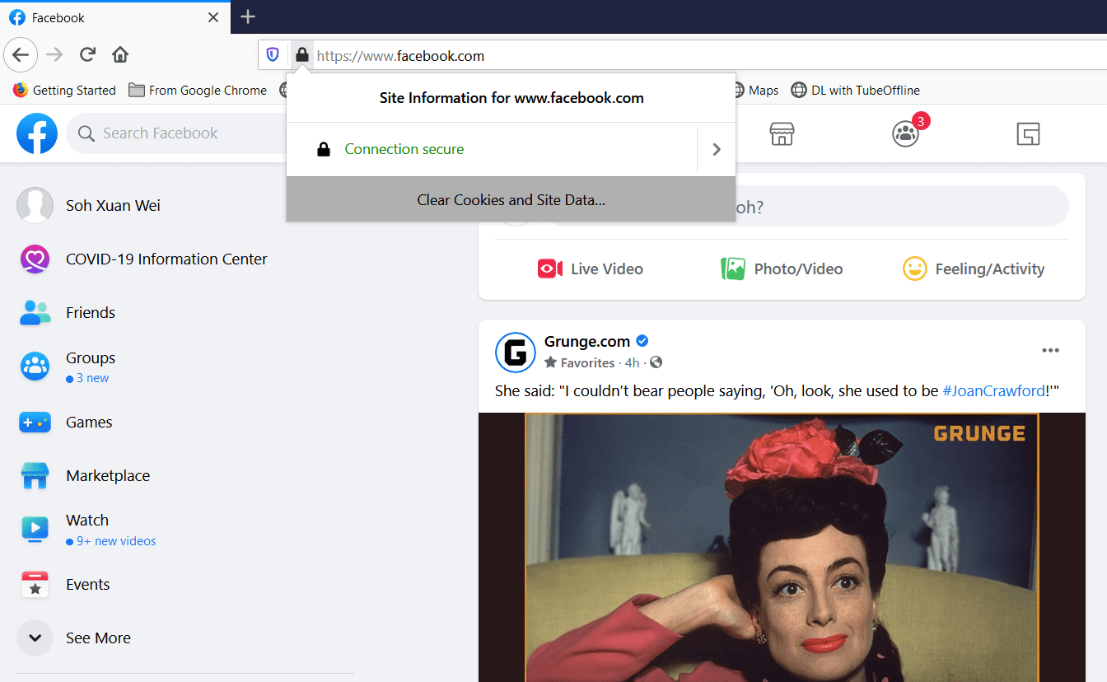Click the padlock site information icon
Image resolution: width=1107 pixels, height=682 pixels.
[x=301, y=56]
